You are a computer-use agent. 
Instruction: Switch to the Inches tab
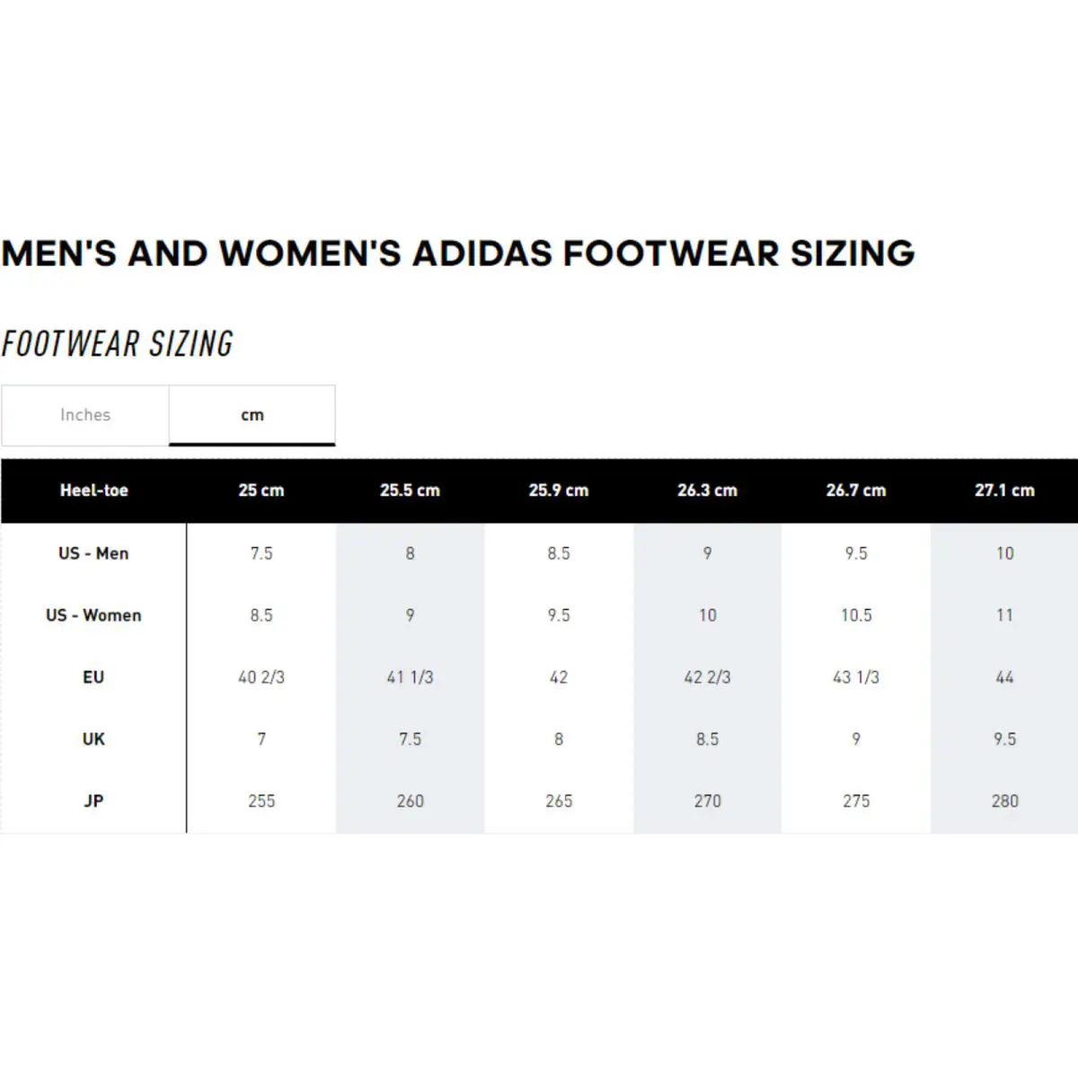[x=85, y=415]
